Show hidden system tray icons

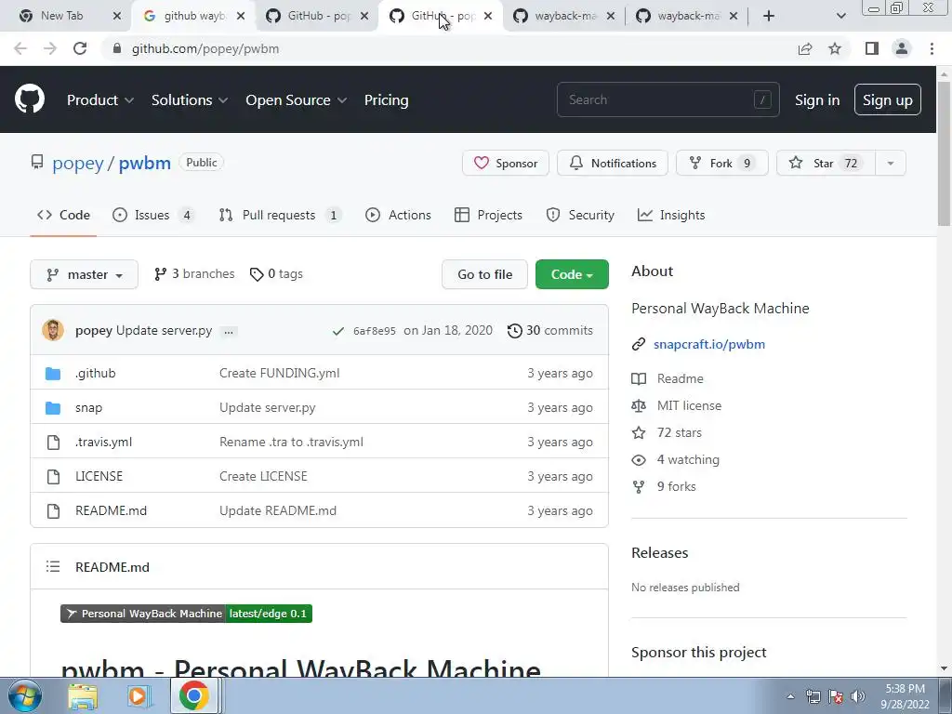790,697
